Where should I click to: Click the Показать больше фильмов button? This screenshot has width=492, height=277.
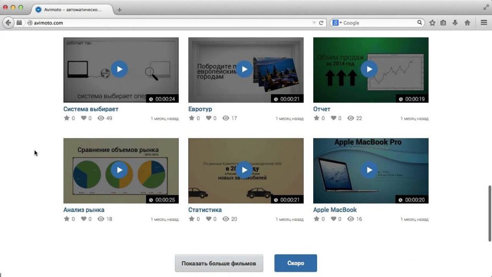coord(219,264)
